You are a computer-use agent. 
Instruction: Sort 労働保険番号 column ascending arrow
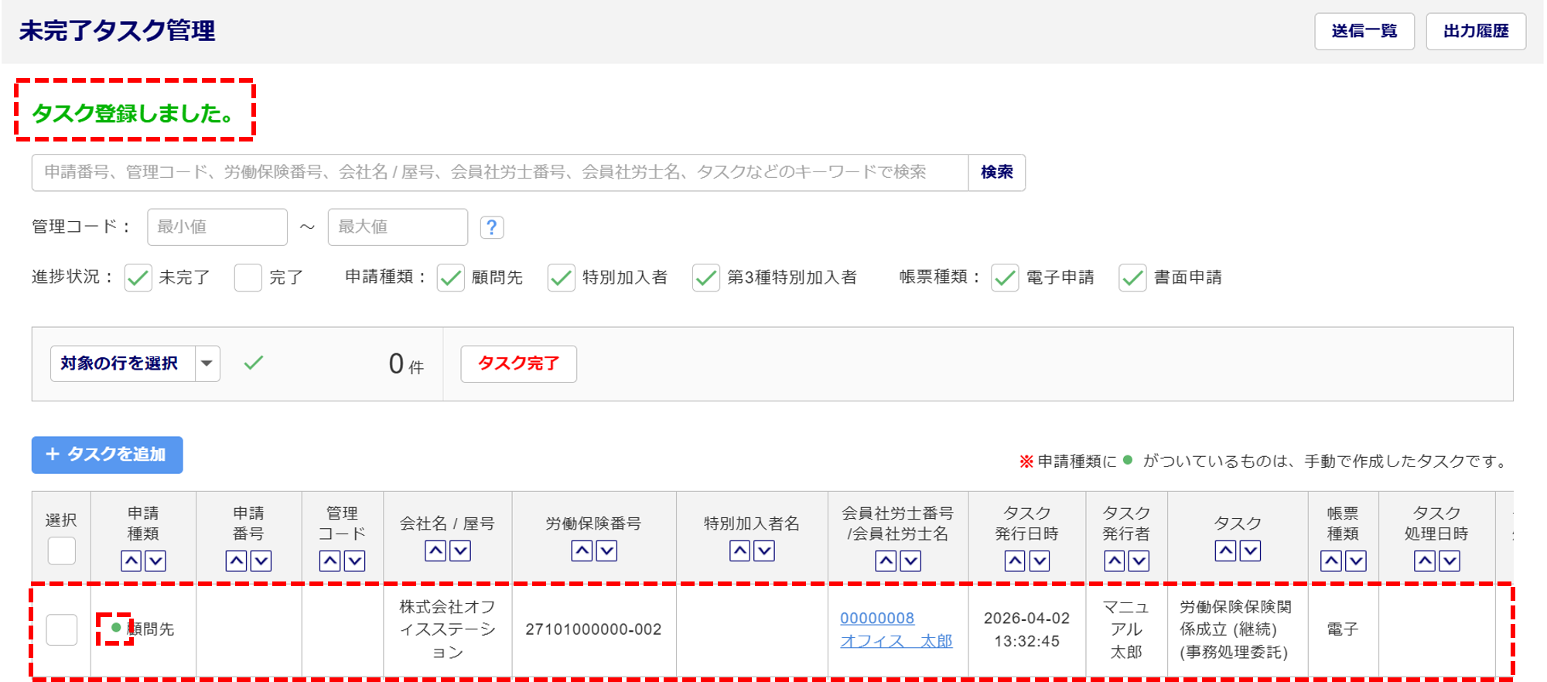[x=582, y=551]
